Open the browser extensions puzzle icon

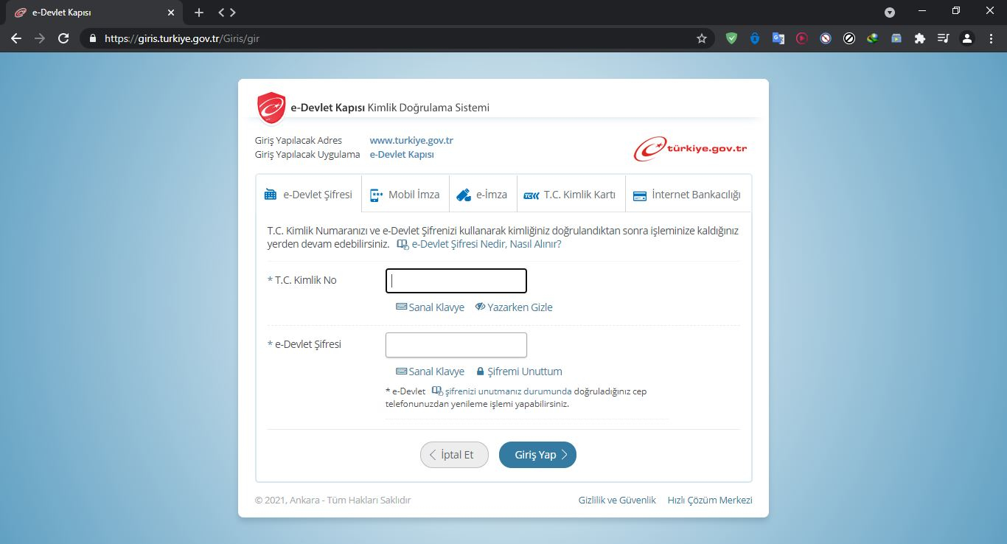coord(919,38)
